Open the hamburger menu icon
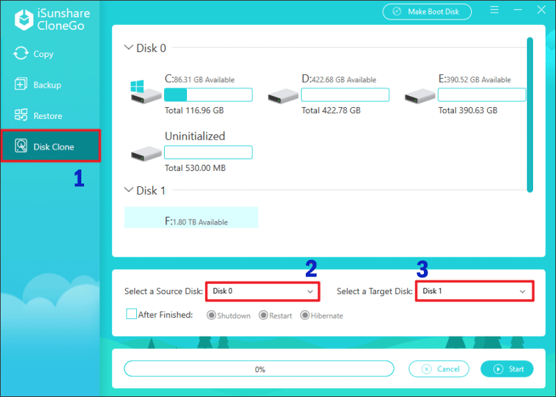556x397 pixels. pyautogui.click(x=494, y=10)
